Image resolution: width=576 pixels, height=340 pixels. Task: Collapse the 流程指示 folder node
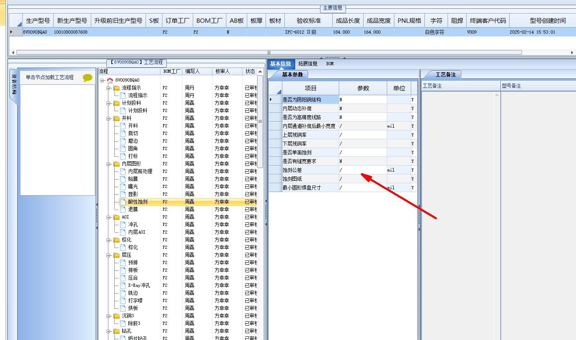(x=108, y=88)
